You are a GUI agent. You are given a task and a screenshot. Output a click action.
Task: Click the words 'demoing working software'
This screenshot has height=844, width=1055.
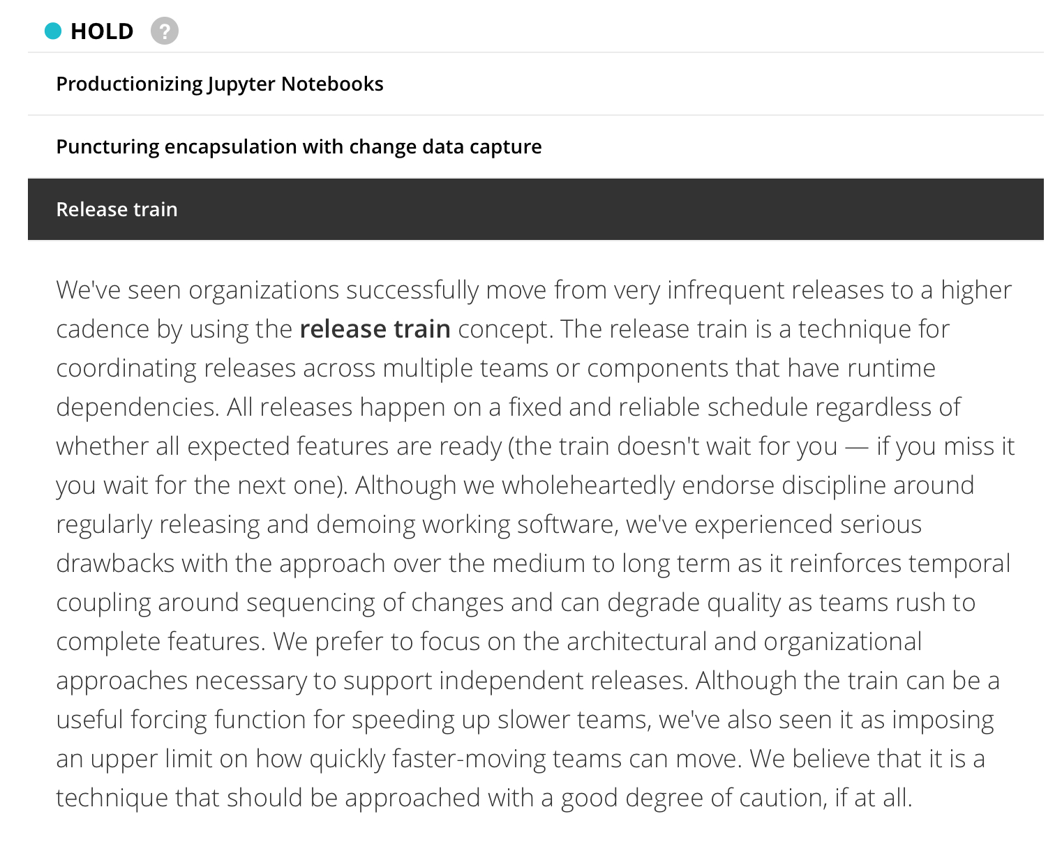pyautogui.click(x=467, y=524)
